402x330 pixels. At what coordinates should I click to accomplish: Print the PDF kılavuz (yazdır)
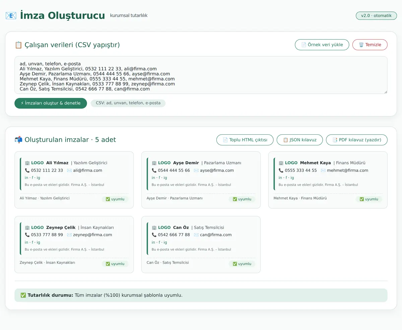coord(356,140)
